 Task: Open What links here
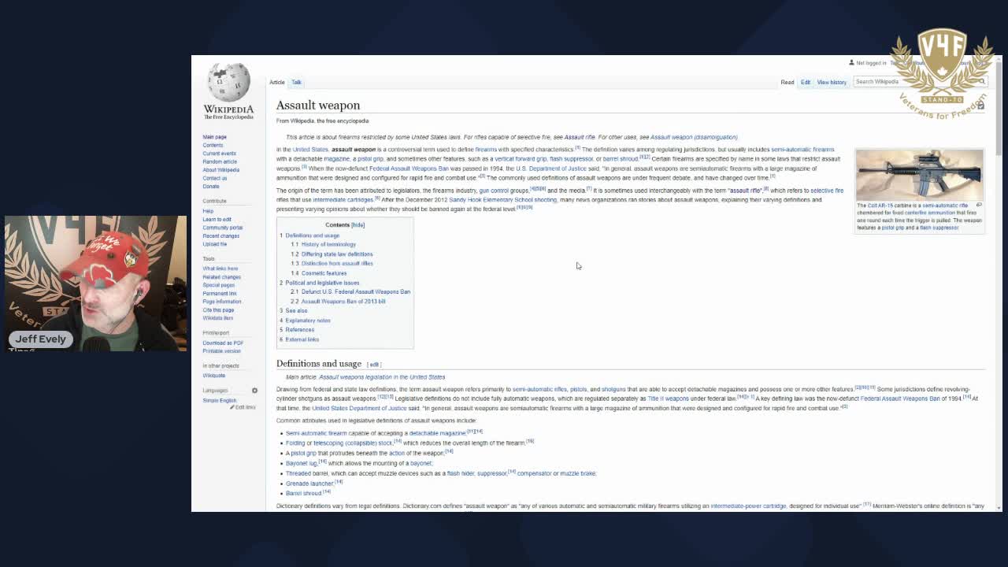[220, 269]
